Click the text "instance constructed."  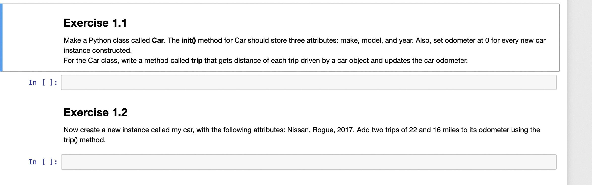point(98,51)
